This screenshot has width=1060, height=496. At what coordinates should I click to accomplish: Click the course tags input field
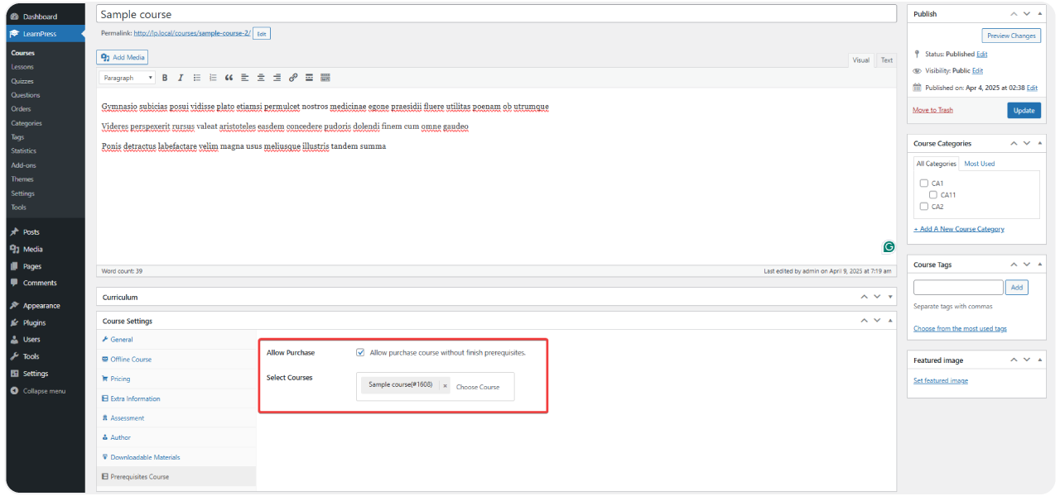[958, 288]
